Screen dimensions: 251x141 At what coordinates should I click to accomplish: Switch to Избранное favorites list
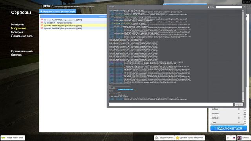coord(19,28)
